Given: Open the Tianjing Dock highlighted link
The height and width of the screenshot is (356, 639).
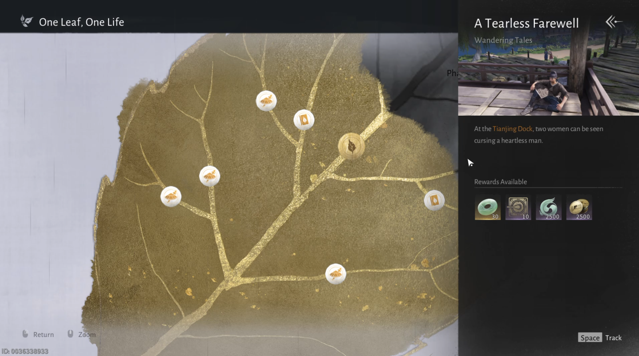Looking at the screenshot, I should (x=512, y=129).
